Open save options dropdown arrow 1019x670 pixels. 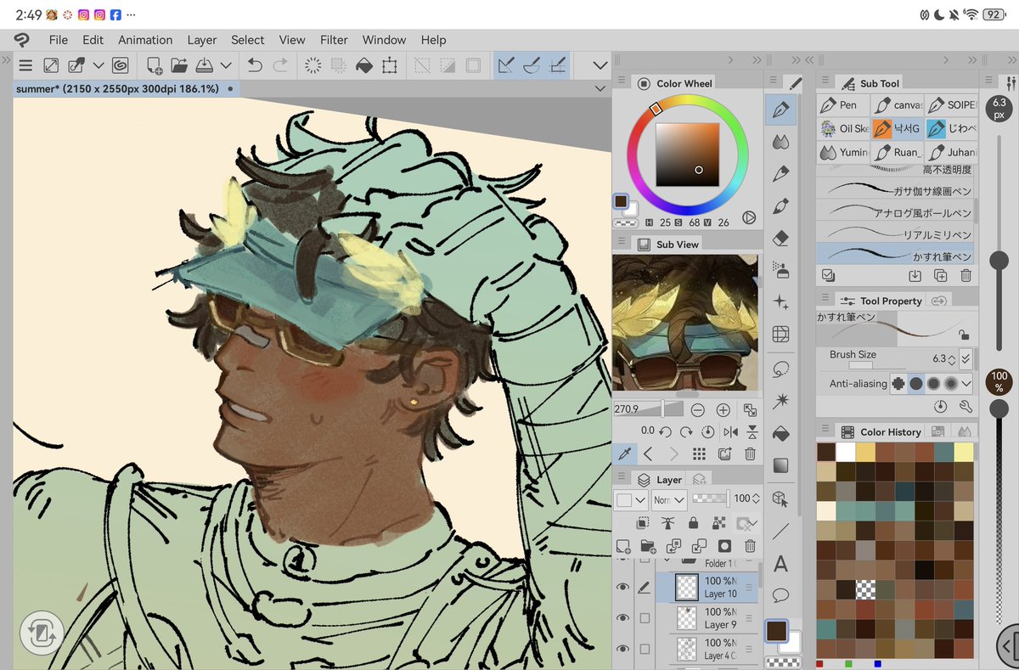click(226, 65)
